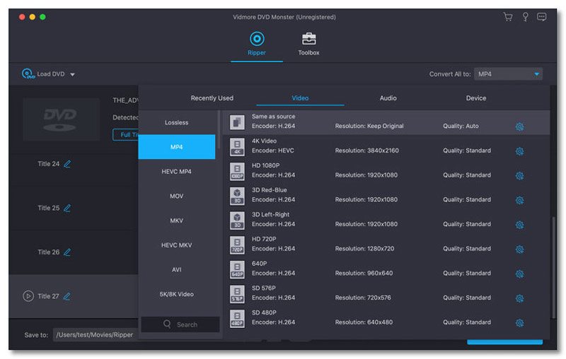Open settings gear for 640P profile
The image size is (566, 359).
(519, 273)
